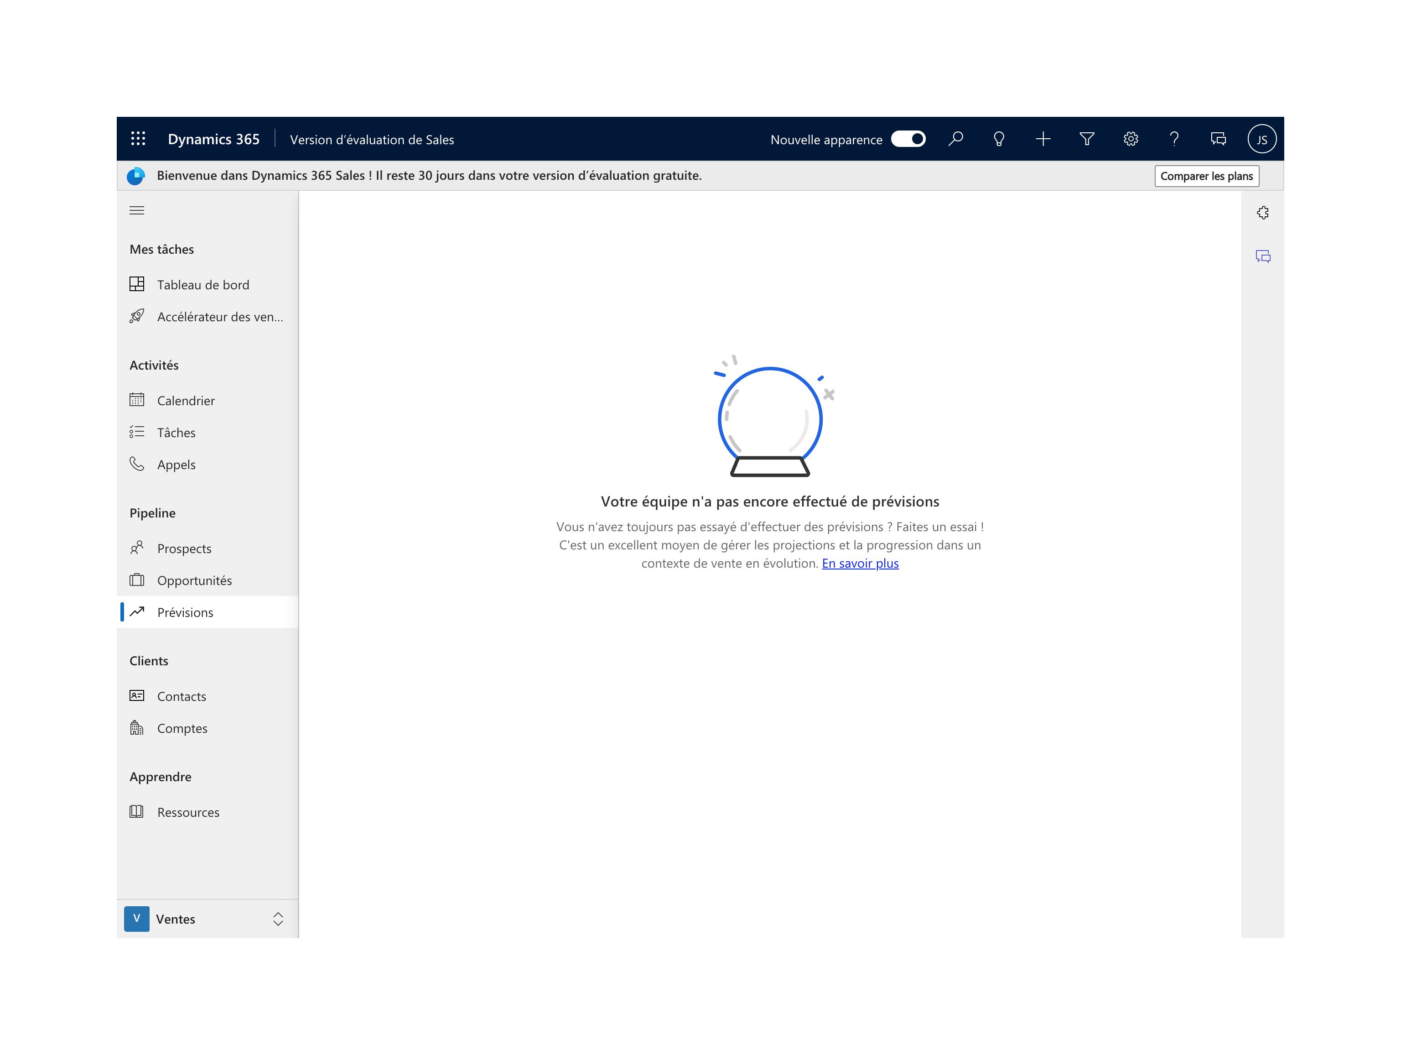Open settings gear icon
Viewport: 1401px width, 1055px height.
pos(1131,139)
